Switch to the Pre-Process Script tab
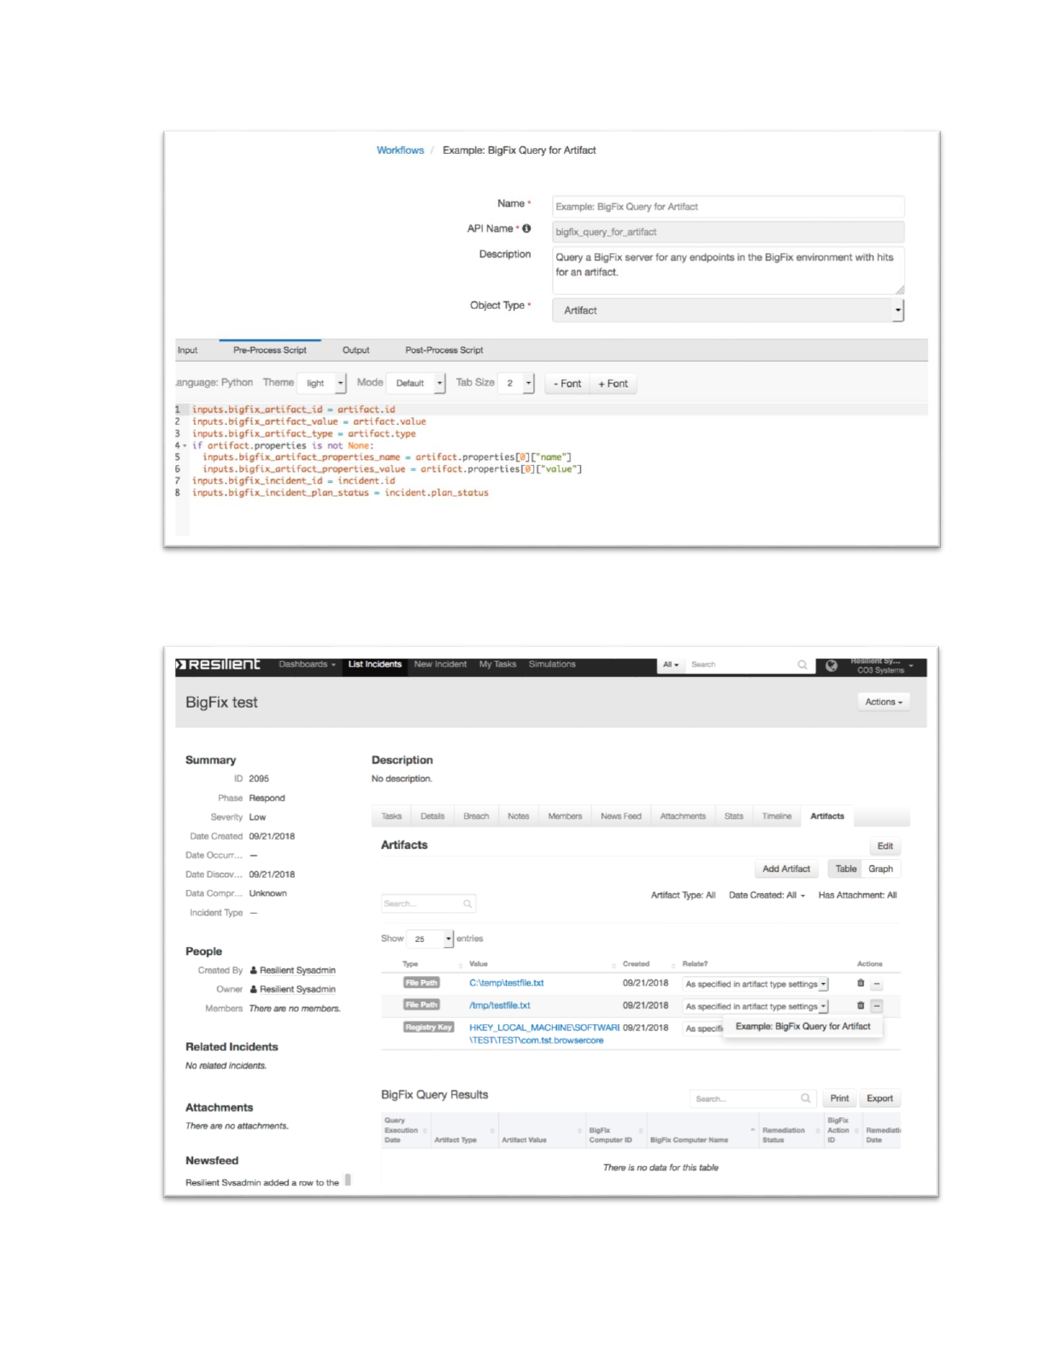The image size is (1046, 1354). coord(270,350)
